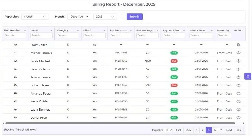Viewport: 252px width, 136px height.
Task: Go to page 6
Action: (x=215, y=130)
